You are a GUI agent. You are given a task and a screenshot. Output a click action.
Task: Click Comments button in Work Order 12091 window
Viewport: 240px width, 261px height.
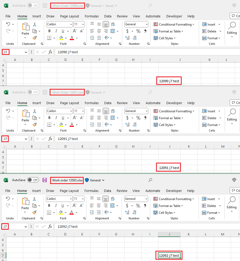(235, 103)
